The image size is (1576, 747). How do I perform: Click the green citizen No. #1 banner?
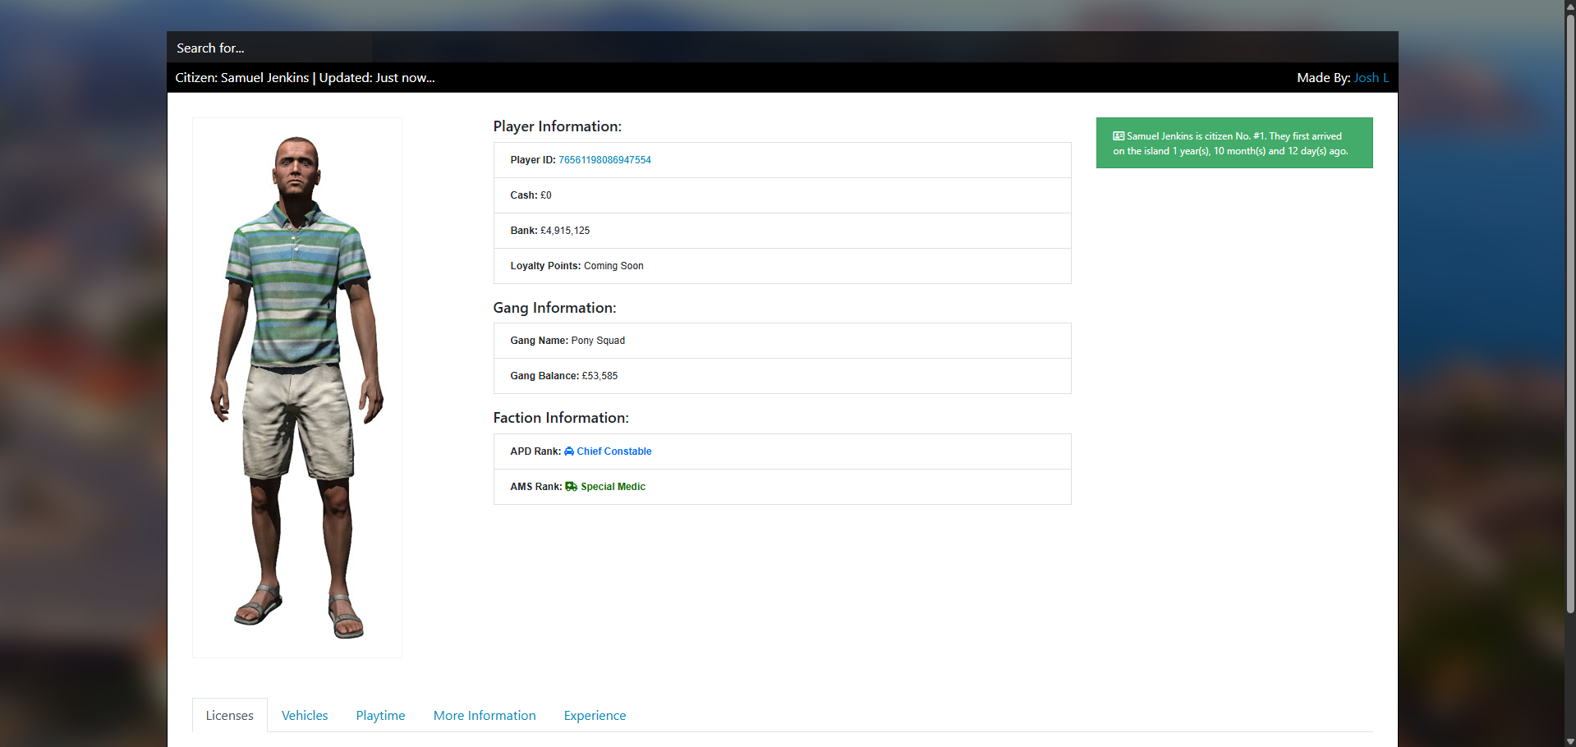pyautogui.click(x=1234, y=143)
